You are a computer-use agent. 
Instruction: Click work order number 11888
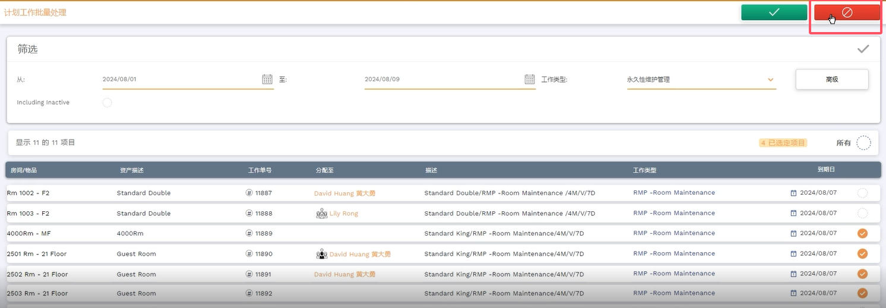[x=264, y=213]
